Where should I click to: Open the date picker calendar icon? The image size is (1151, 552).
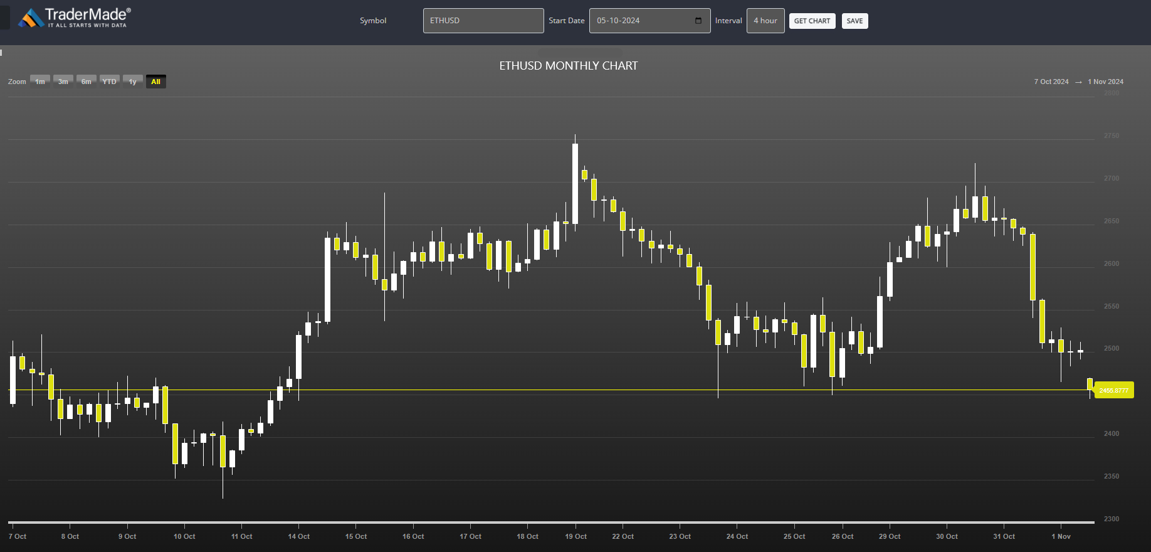(698, 21)
